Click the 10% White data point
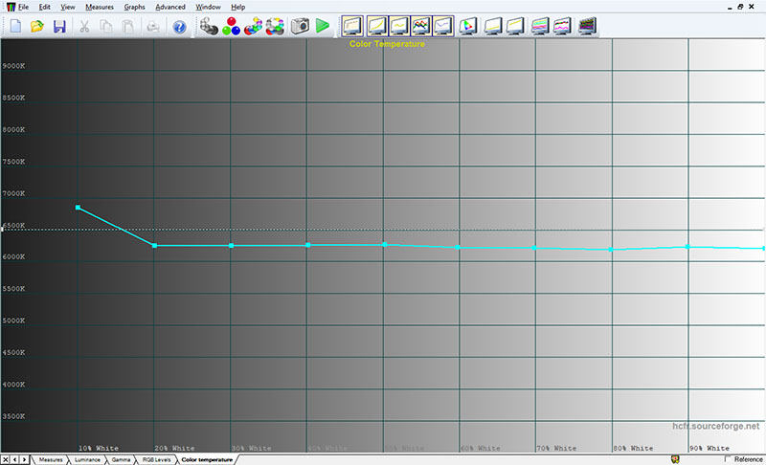 (x=79, y=208)
